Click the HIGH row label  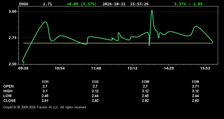8,91
